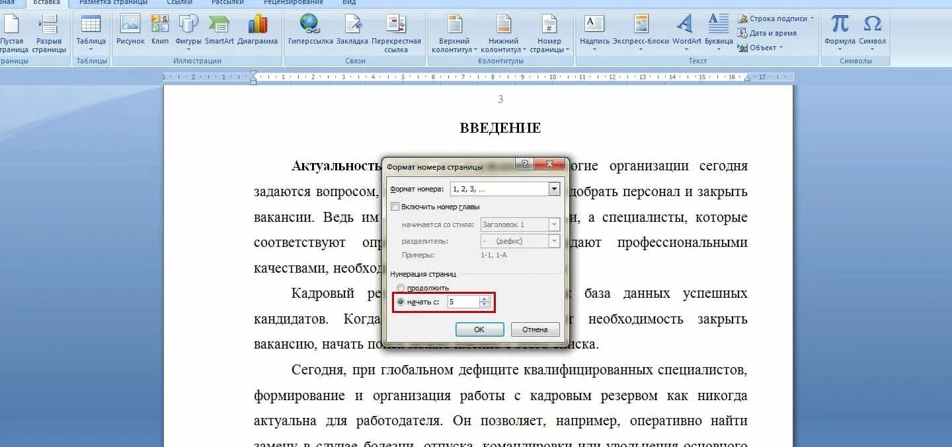Viewport: 952px width, 447px height.
Task: Click the horizontal ruler indent marker
Action: [253, 77]
